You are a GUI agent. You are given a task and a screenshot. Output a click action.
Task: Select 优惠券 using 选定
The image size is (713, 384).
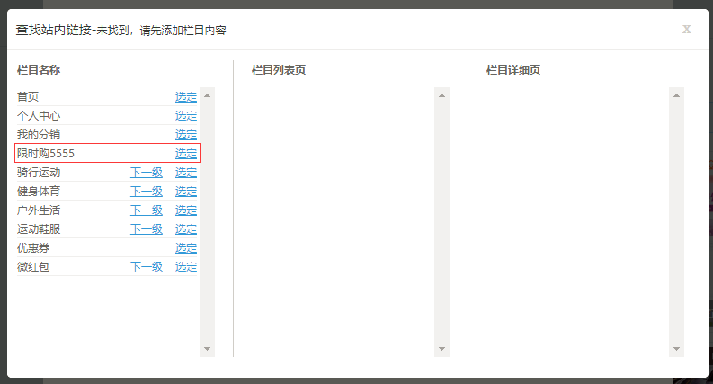186,248
